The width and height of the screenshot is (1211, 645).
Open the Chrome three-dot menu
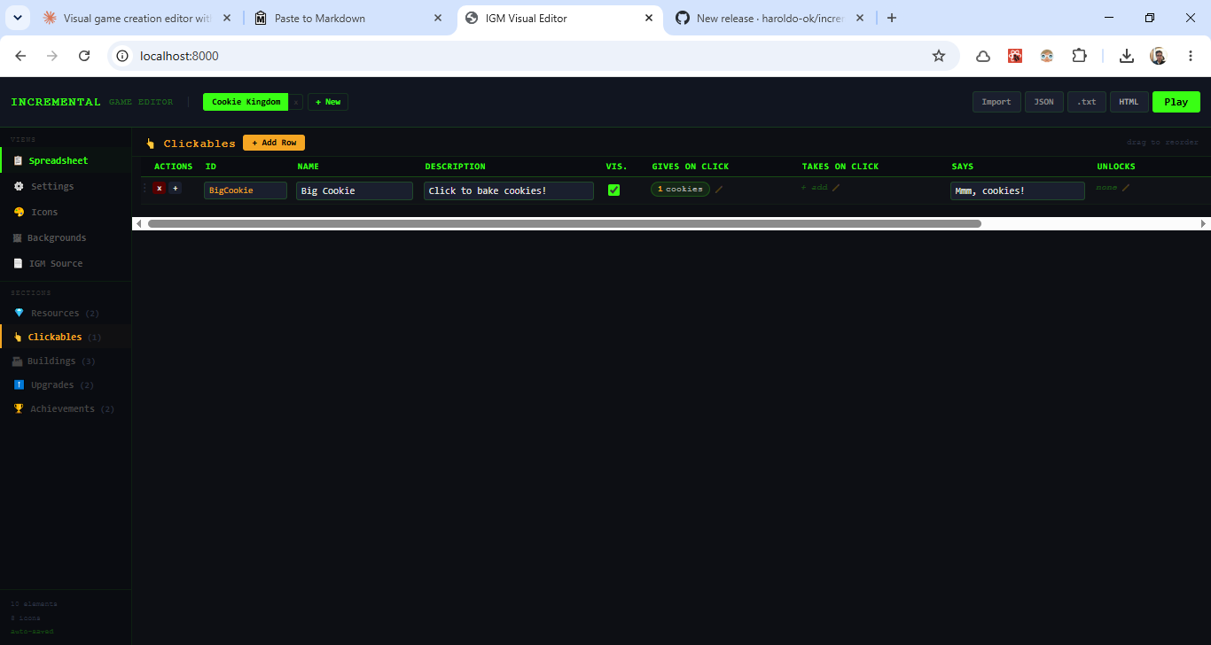1191,56
